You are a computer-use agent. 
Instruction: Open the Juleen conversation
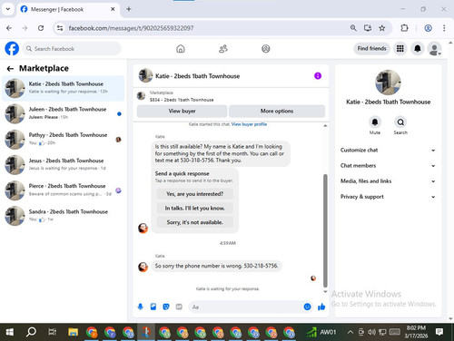click(63, 113)
